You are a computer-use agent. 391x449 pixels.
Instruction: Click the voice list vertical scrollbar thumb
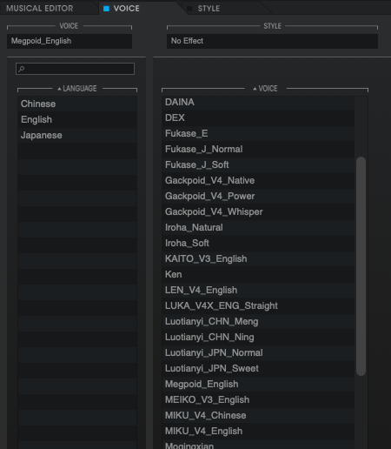pyautogui.click(x=361, y=266)
